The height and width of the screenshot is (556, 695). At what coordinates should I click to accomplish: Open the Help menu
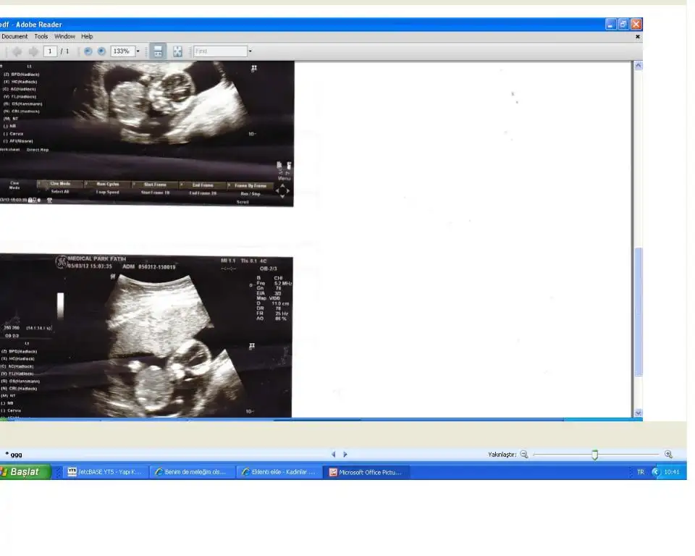(x=87, y=36)
